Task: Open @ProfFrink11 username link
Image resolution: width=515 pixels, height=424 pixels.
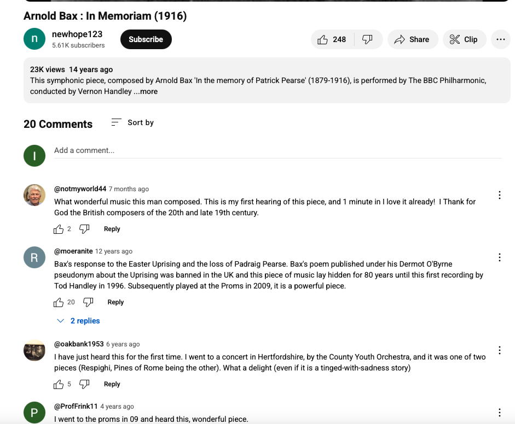Action: click(x=76, y=407)
